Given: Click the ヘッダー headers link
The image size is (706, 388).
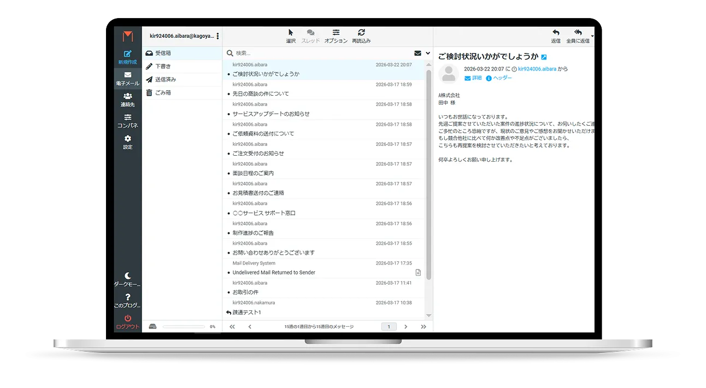Looking at the screenshot, I should pos(499,78).
